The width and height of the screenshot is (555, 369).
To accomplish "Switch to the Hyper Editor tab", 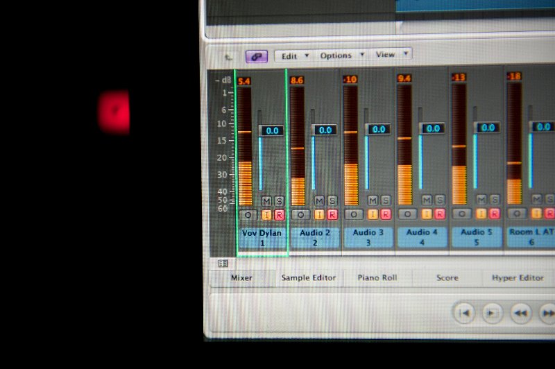I will click(518, 278).
